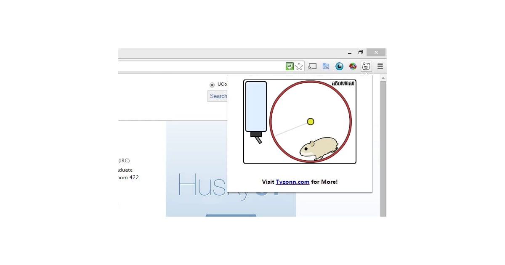Viewport: 505px width, 265px height.
Task: Click the small scrollbar arrow beside the popup
Action: pyautogui.click(x=383, y=78)
